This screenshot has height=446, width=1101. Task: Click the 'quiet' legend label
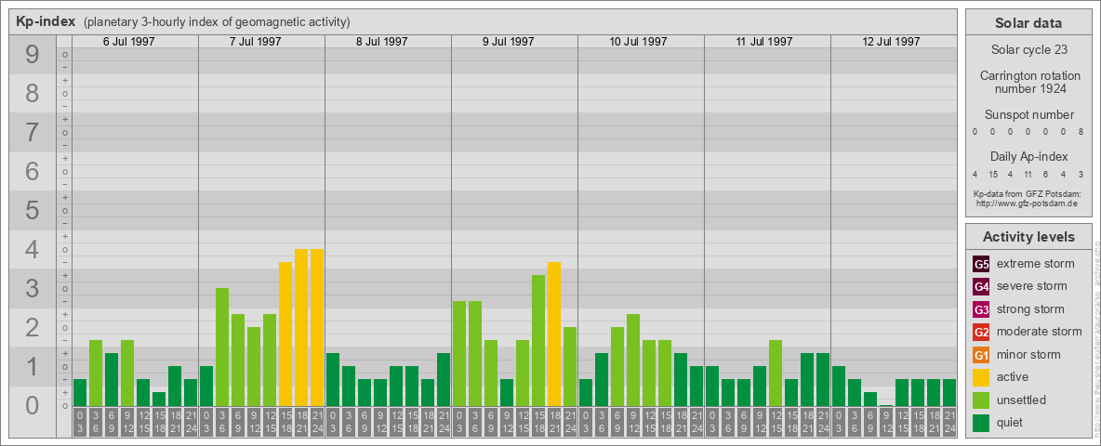click(x=1012, y=422)
